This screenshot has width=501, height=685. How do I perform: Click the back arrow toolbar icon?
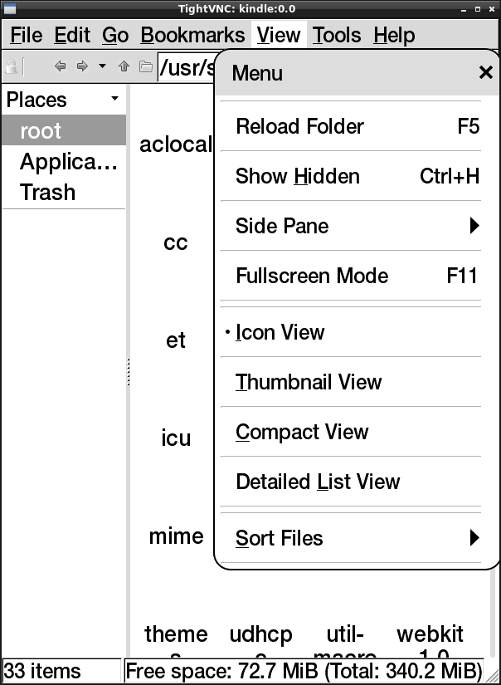coord(60,66)
